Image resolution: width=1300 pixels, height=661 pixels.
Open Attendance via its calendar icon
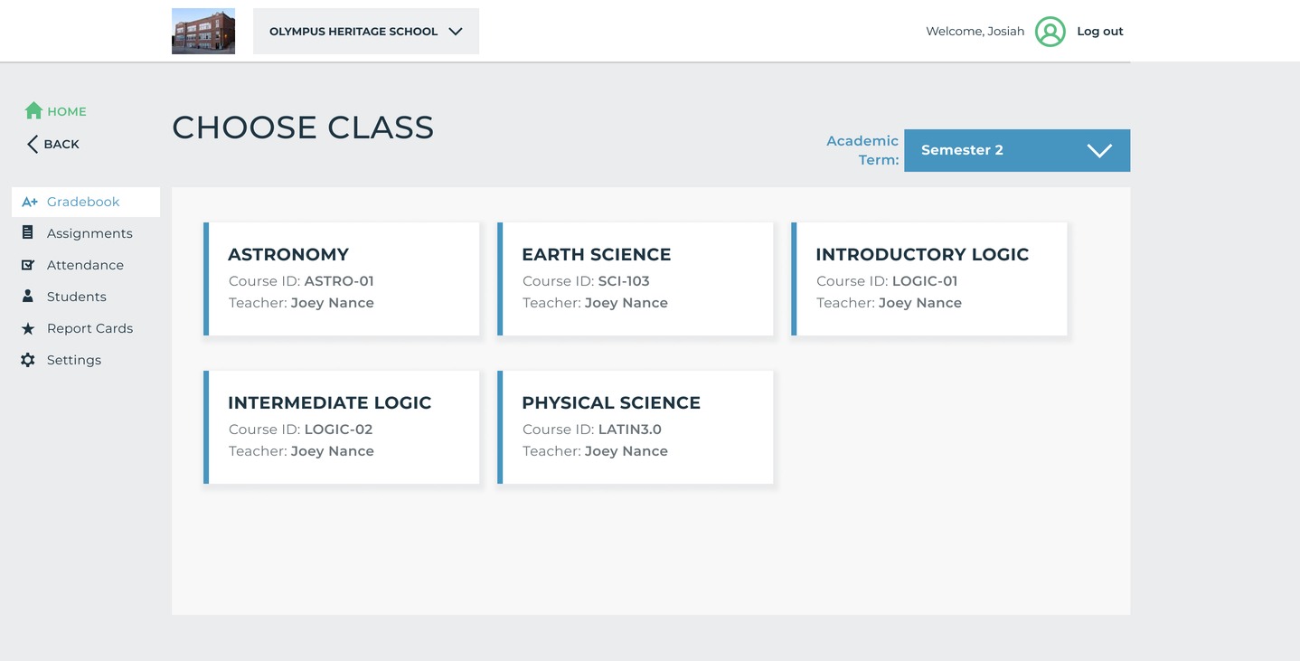coord(28,264)
